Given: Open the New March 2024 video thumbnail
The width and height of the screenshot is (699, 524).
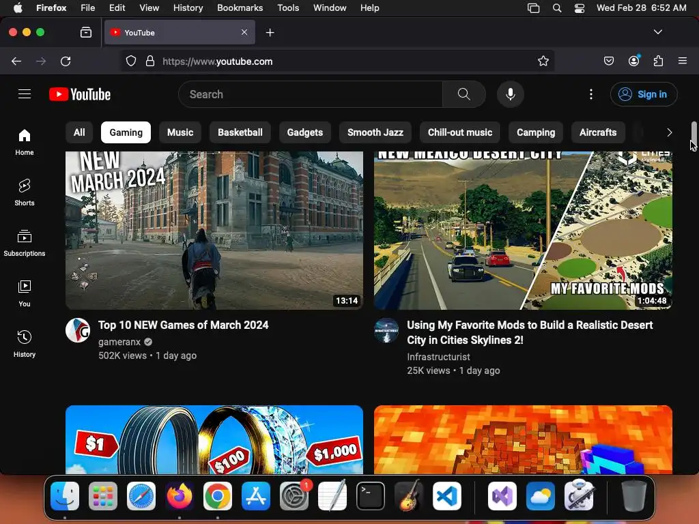Looking at the screenshot, I should pyautogui.click(x=214, y=231).
